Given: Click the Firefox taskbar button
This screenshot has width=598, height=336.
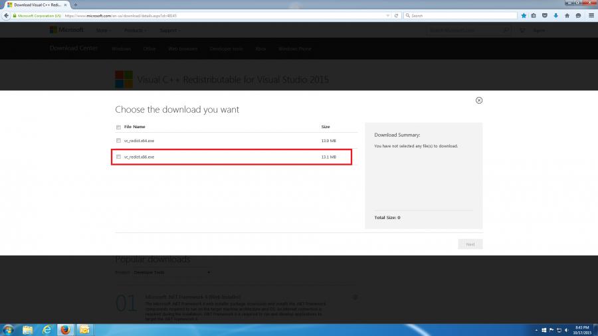Looking at the screenshot, I should coord(65,329).
